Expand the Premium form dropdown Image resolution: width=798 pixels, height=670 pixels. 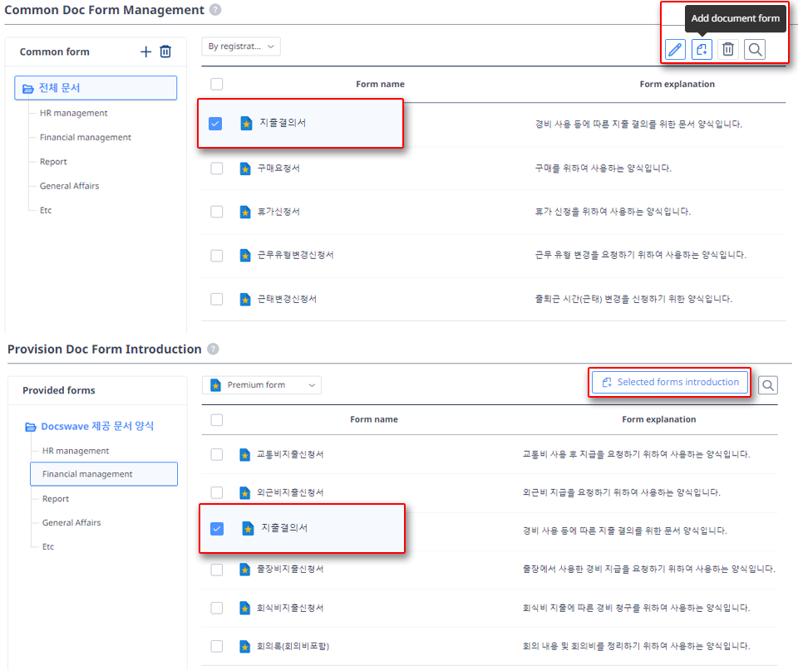pyautogui.click(x=262, y=385)
